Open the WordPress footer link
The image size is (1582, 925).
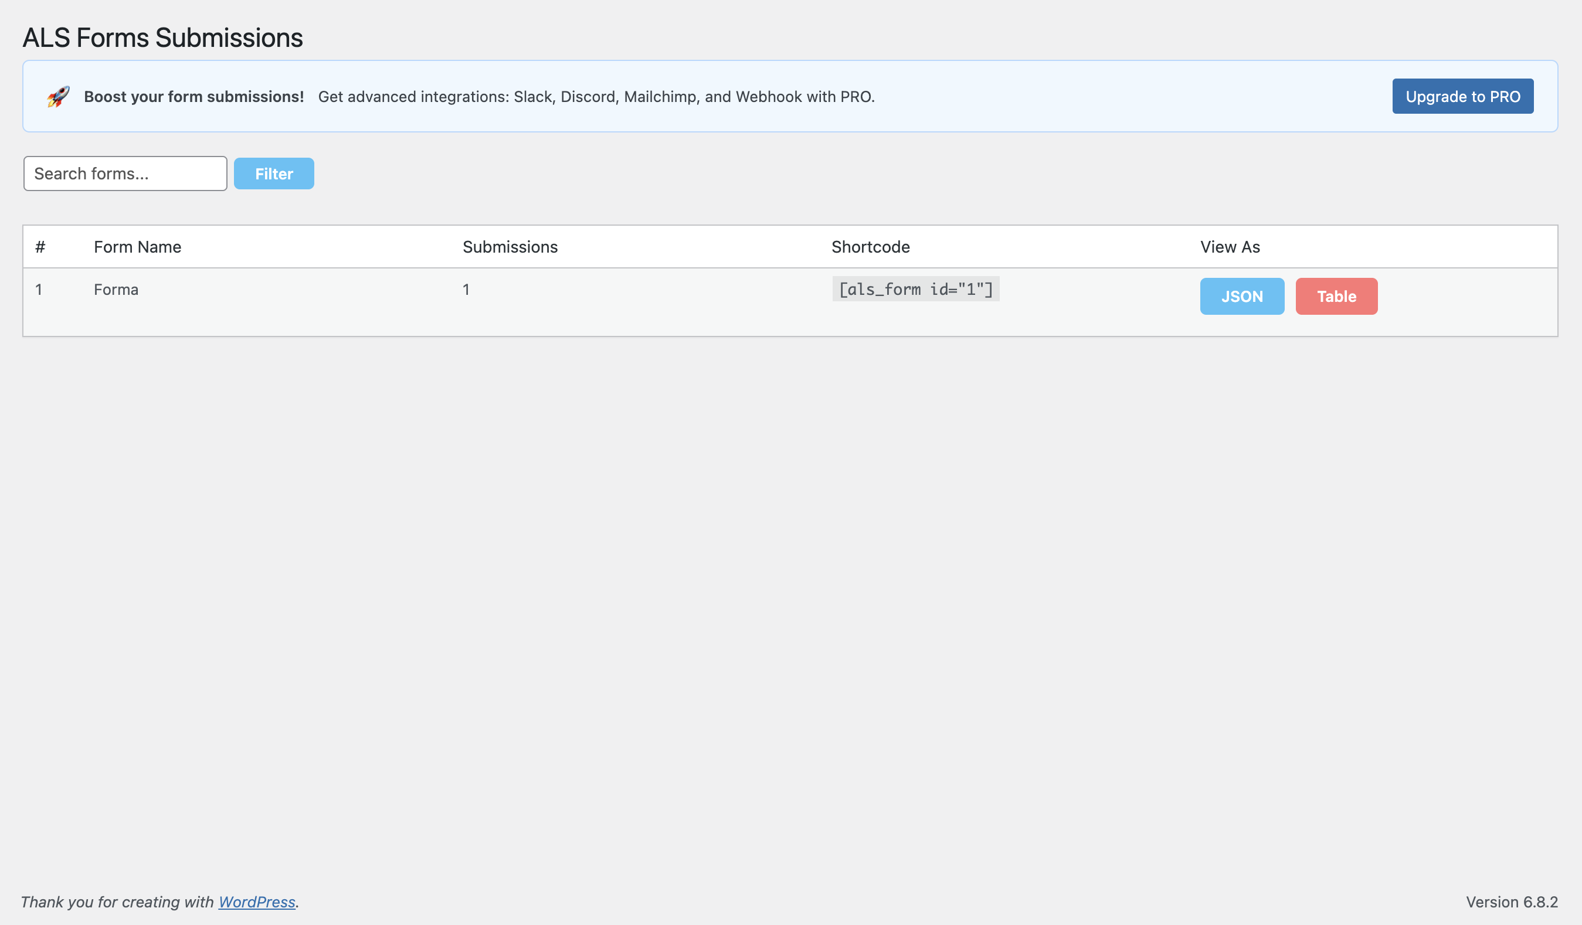click(x=257, y=902)
